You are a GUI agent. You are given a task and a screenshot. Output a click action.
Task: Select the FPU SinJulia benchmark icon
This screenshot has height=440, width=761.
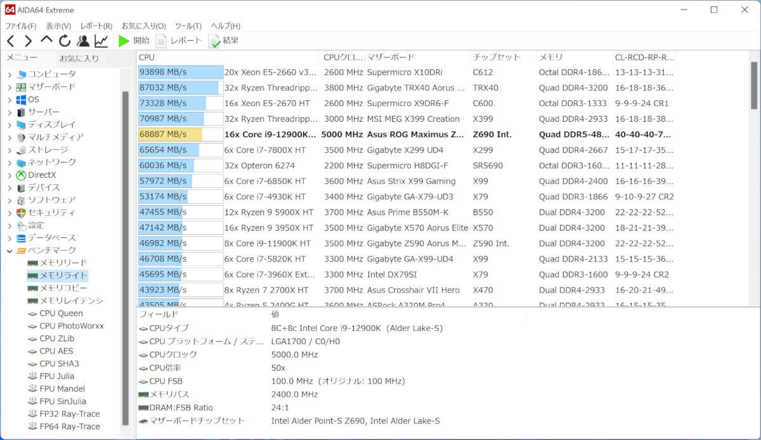point(32,401)
